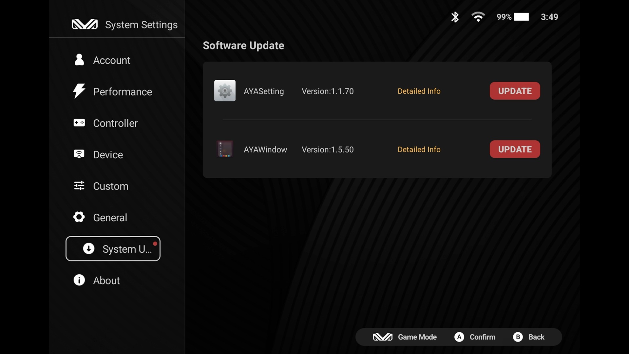
Task: Update AYASetting to version 1.1.70
Action: (x=515, y=91)
